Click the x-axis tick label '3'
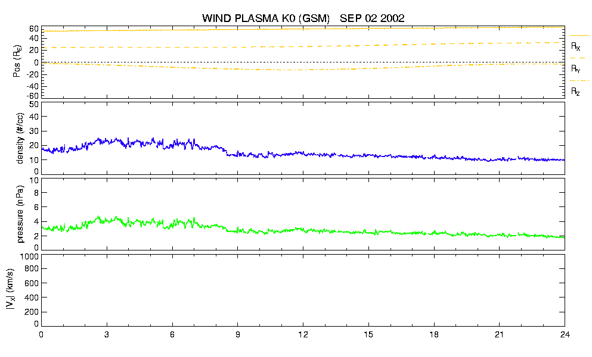This screenshot has width=592, height=357. coord(107,334)
